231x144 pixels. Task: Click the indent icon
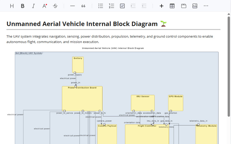pos(133,6)
